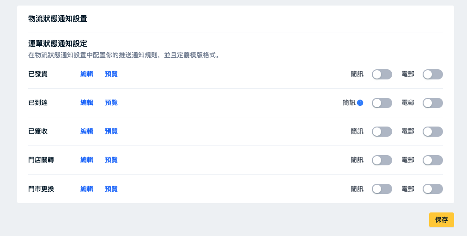This screenshot has height=236, width=467.
Task: Switch on 簡訊 for 門店關轉
Action: [382, 160]
